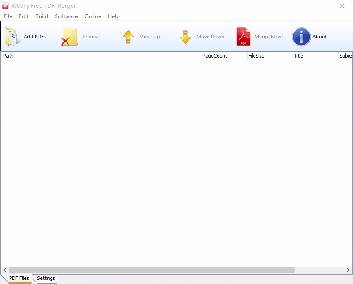Viewport: 353px width, 284px height.
Task: Click the partially visible Subject column header
Action: click(x=345, y=56)
